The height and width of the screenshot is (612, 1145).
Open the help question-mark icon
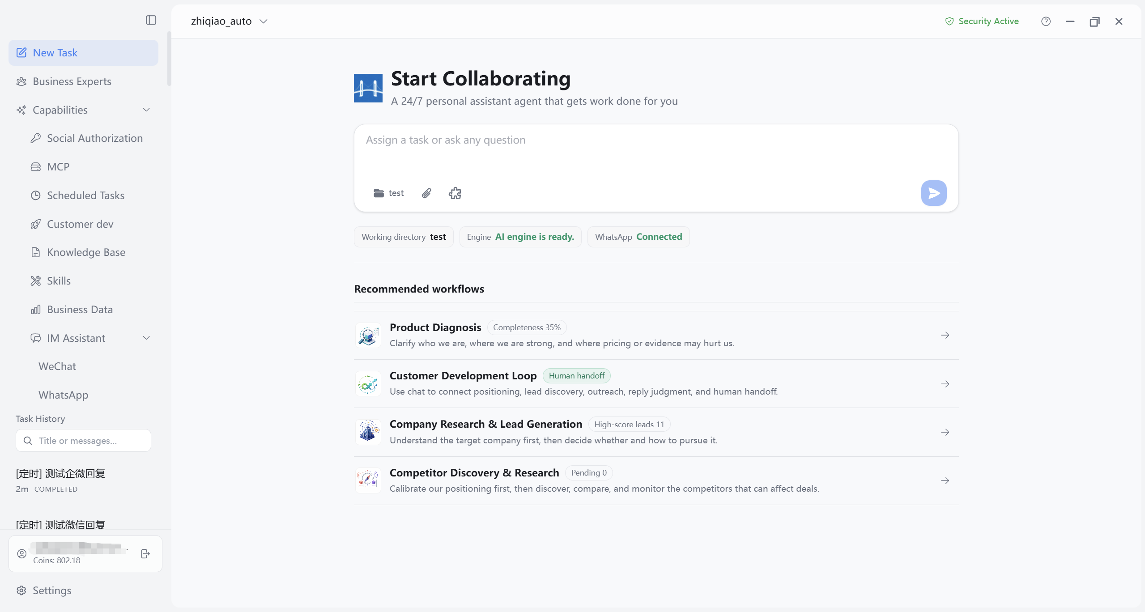1046,21
